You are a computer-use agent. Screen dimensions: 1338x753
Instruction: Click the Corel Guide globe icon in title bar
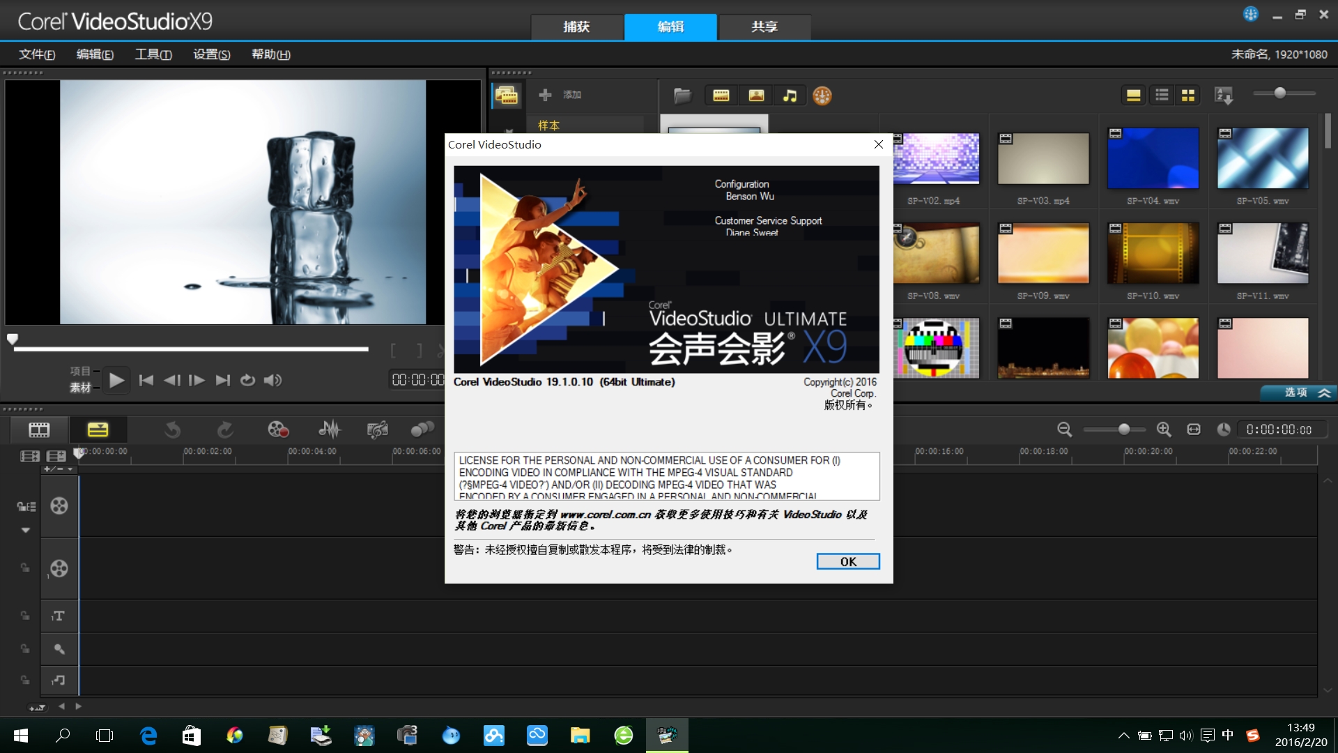1251,14
